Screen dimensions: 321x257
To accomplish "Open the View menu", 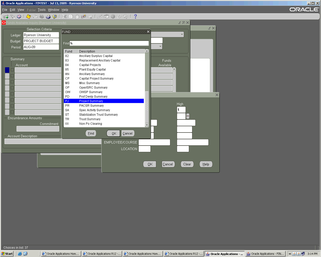I will (21, 10).
